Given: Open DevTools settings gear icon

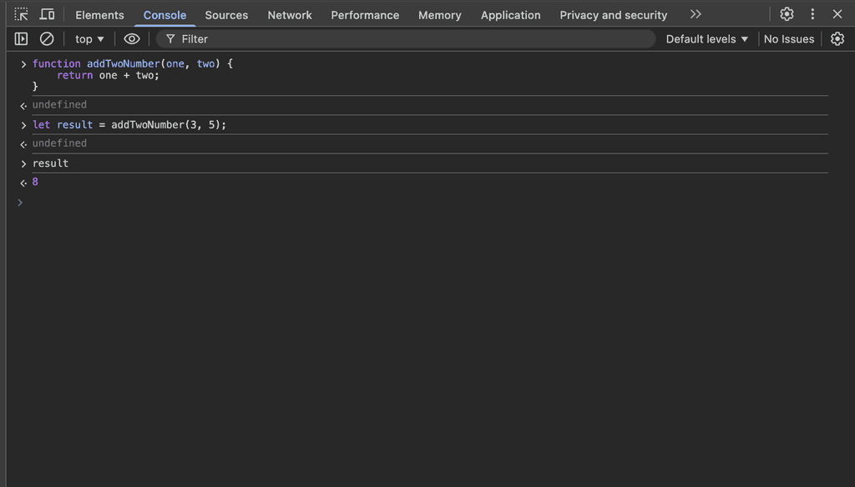Looking at the screenshot, I should 787,14.
